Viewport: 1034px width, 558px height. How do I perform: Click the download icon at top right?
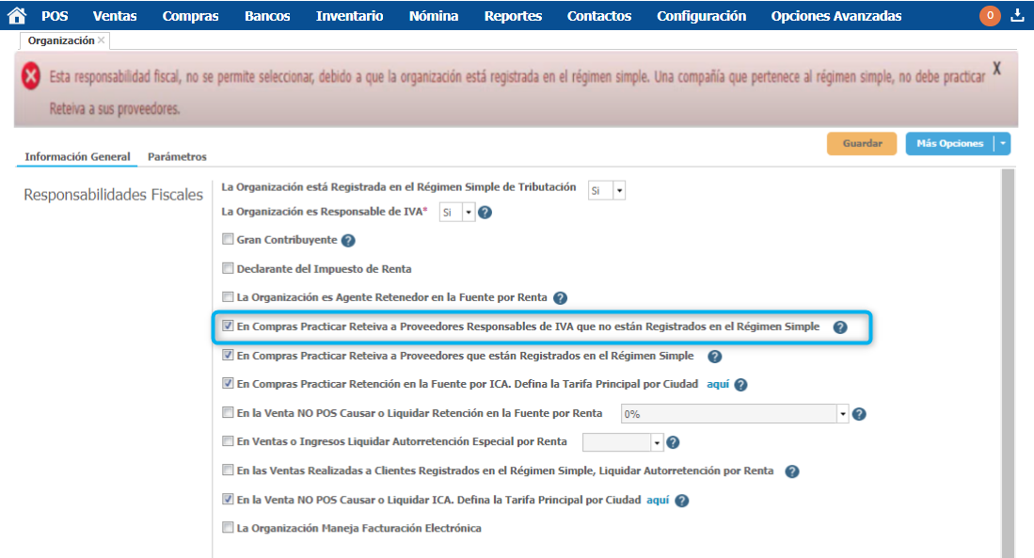[1017, 15]
